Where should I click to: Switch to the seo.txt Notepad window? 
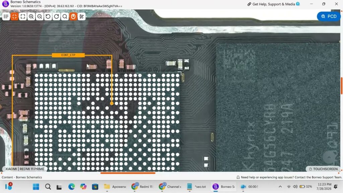(x=196, y=187)
